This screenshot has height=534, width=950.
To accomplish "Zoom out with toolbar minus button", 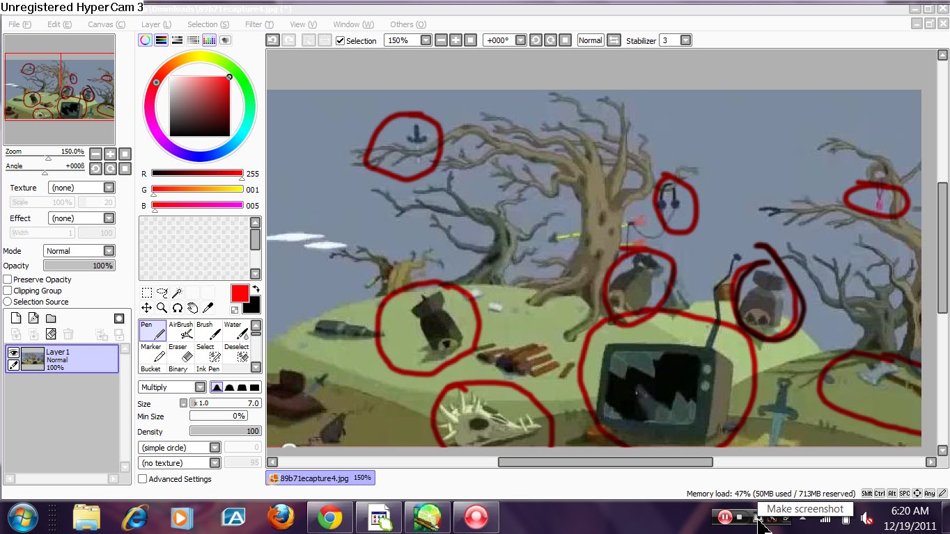I will pos(441,40).
